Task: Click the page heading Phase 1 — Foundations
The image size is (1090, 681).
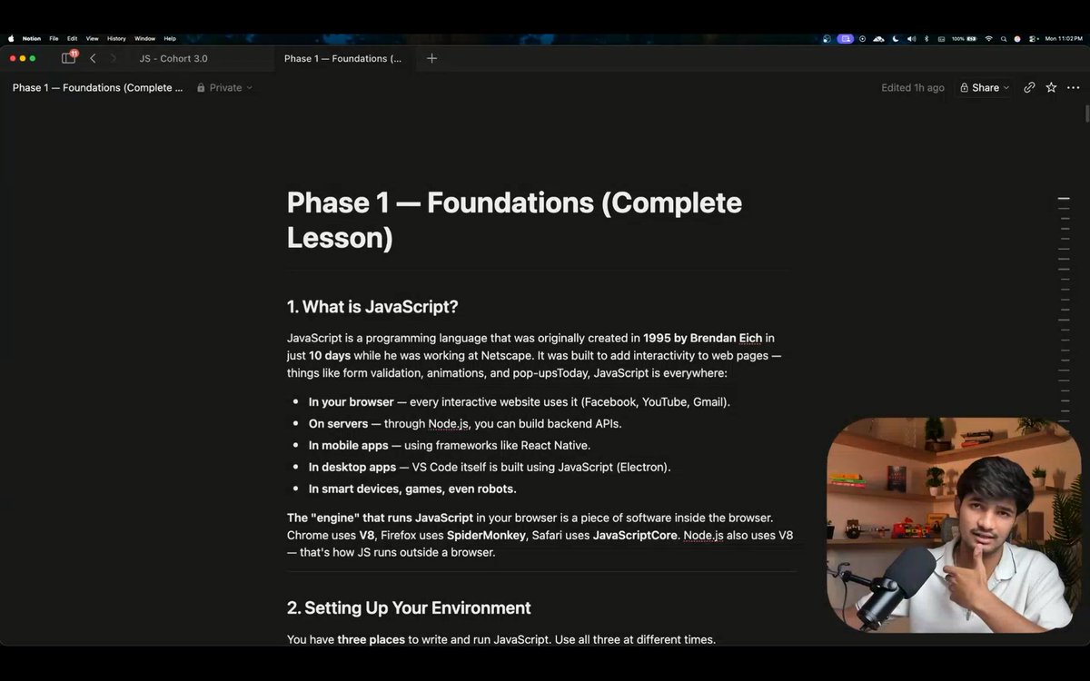Action: pyautogui.click(x=514, y=220)
